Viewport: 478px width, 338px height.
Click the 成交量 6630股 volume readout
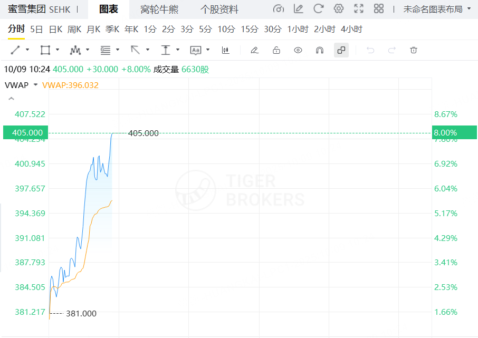click(x=181, y=70)
